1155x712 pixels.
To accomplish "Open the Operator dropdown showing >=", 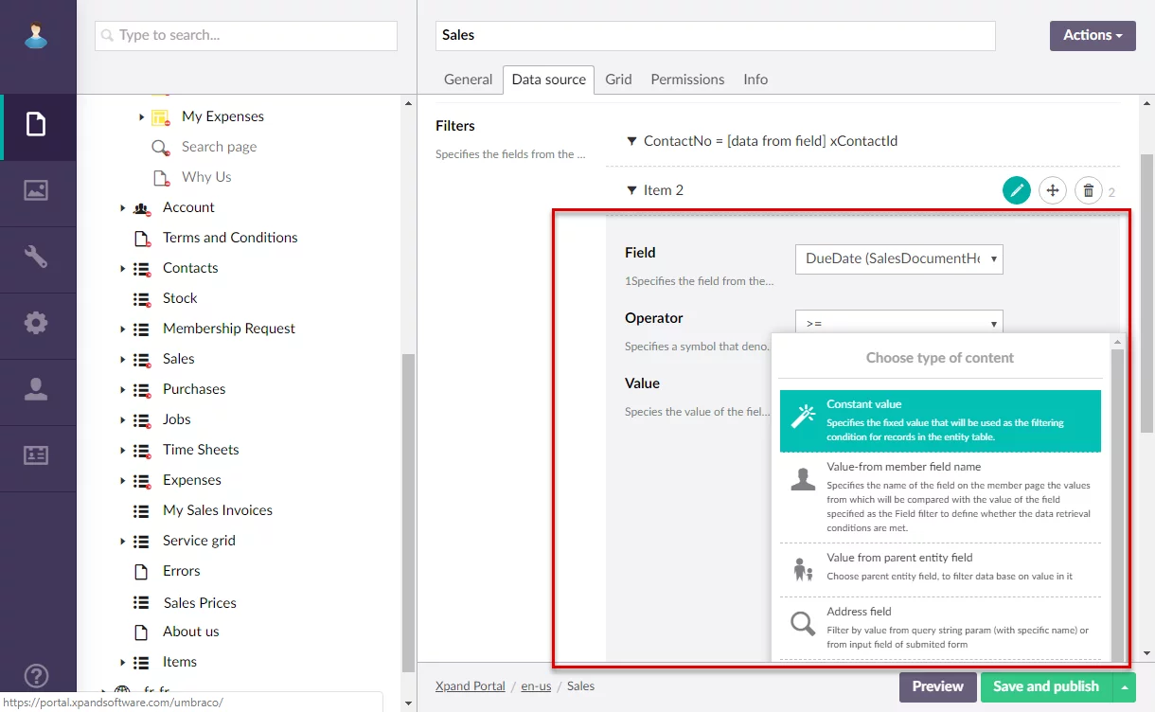I will tap(898, 323).
